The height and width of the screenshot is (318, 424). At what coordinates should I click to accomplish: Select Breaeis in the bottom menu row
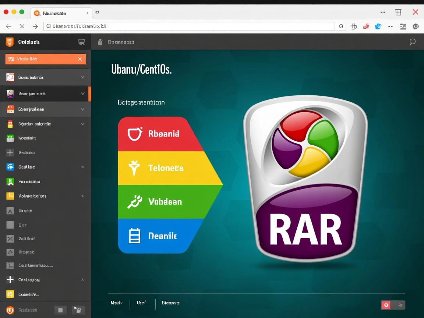click(170, 303)
